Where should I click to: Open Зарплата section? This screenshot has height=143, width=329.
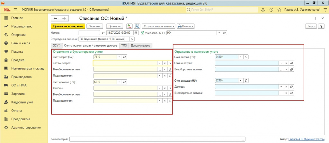tap(18, 94)
